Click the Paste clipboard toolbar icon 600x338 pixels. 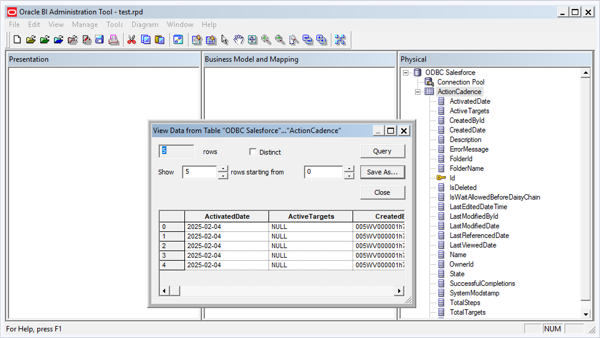click(160, 40)
